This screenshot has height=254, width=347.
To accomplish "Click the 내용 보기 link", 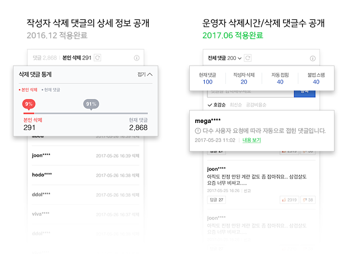I will (x=251, y=140).
